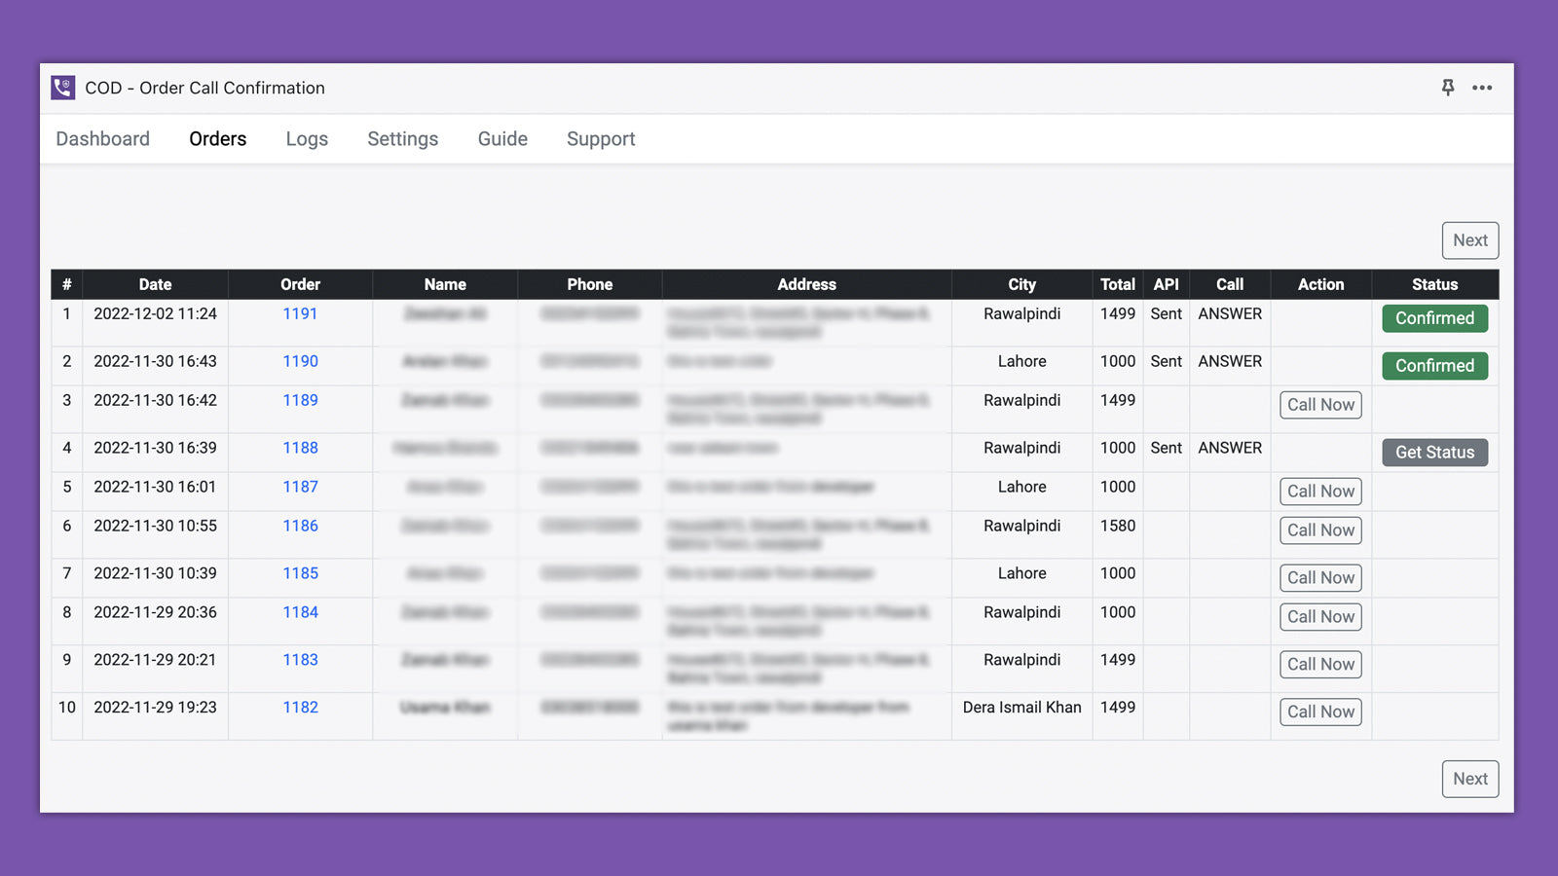The image size is (1558, 876).
Task: Switch to the Logs tab
Action: pos(307,138)
